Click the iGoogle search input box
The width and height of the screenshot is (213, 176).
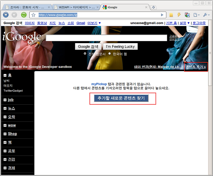pyautogui.click(x=106, y=38)
